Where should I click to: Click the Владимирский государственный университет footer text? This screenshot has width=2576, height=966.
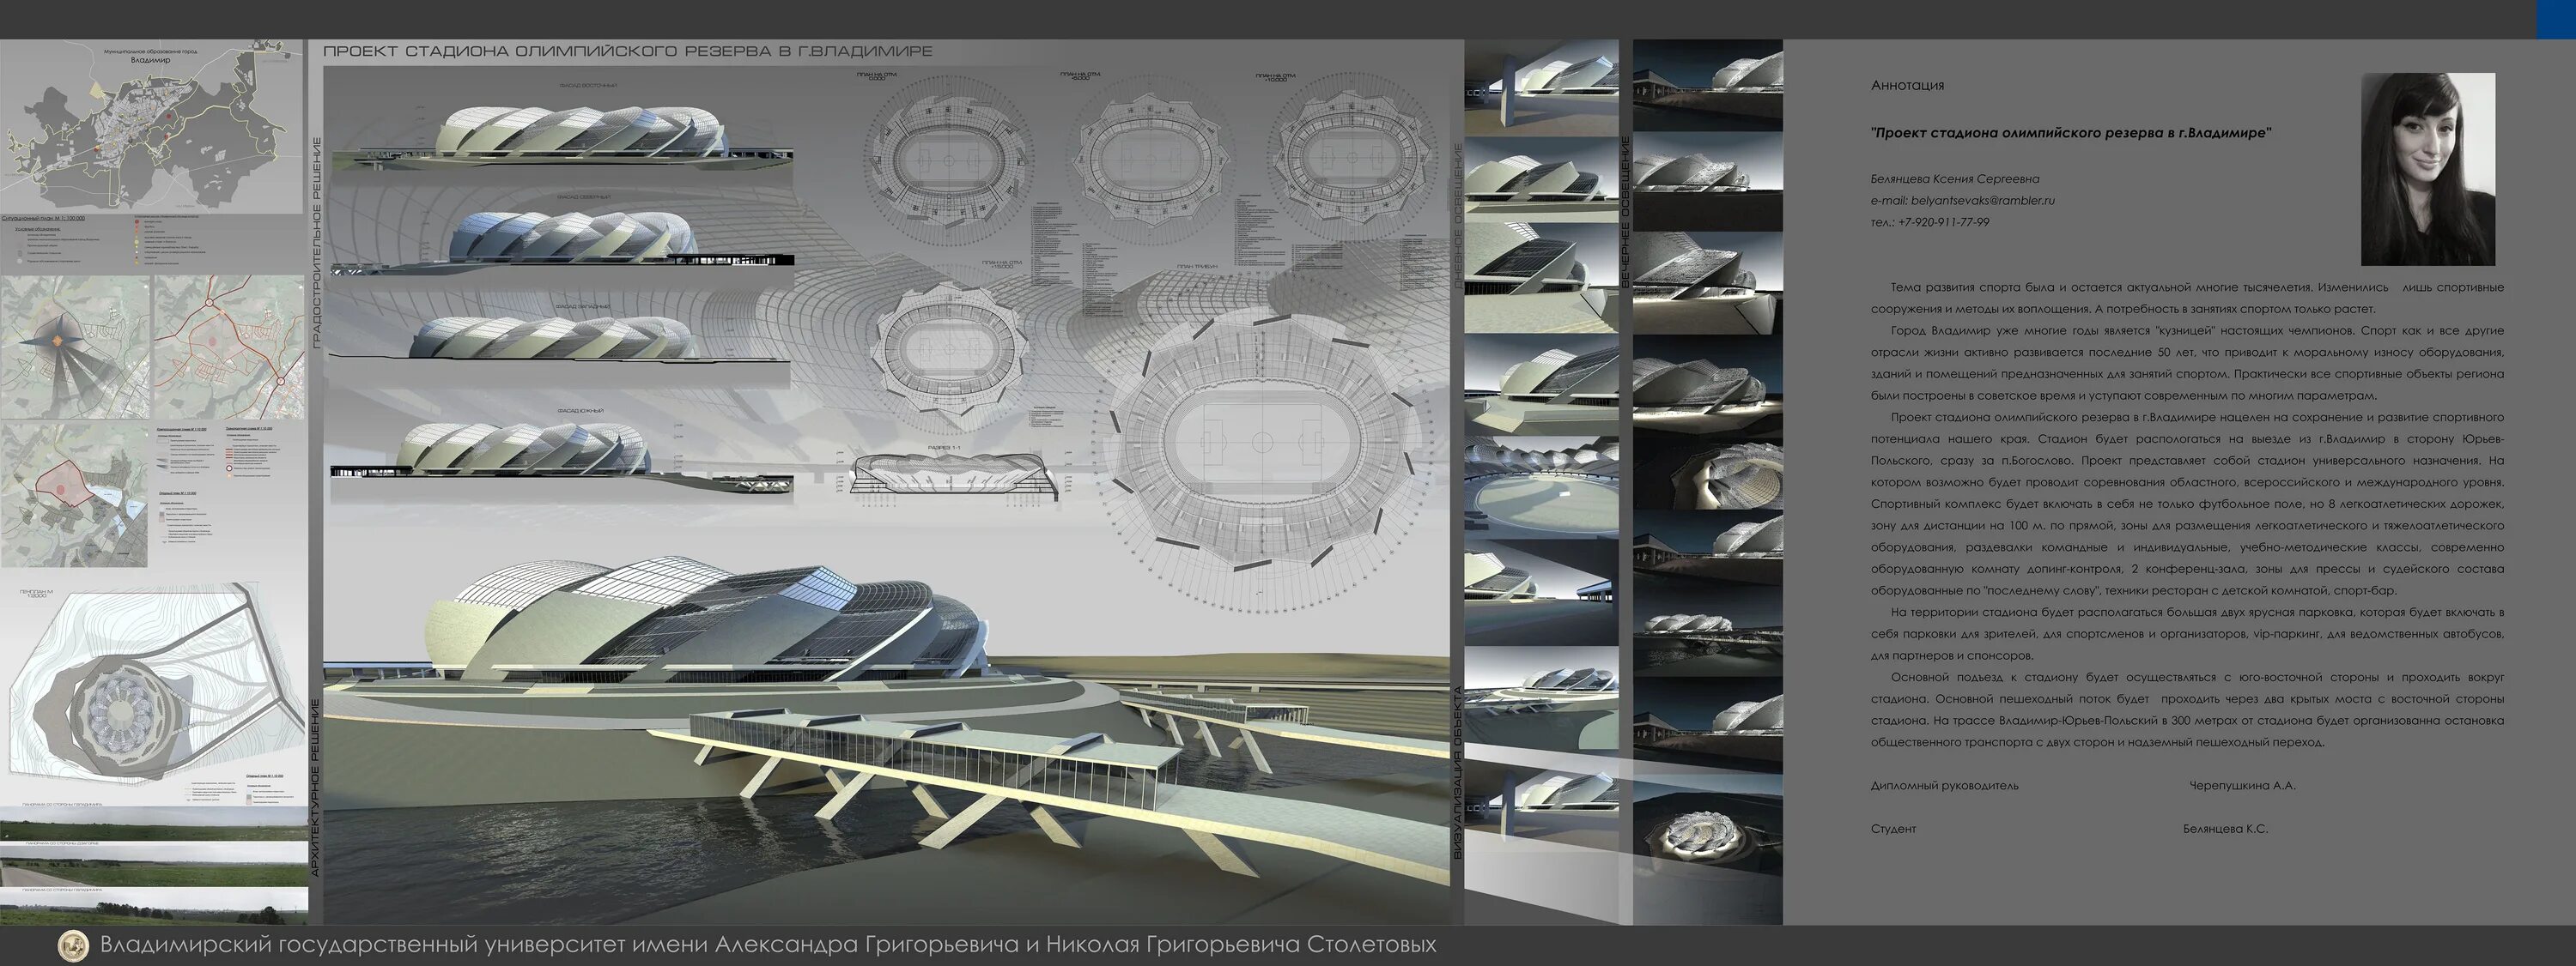(x=768, y=945)
